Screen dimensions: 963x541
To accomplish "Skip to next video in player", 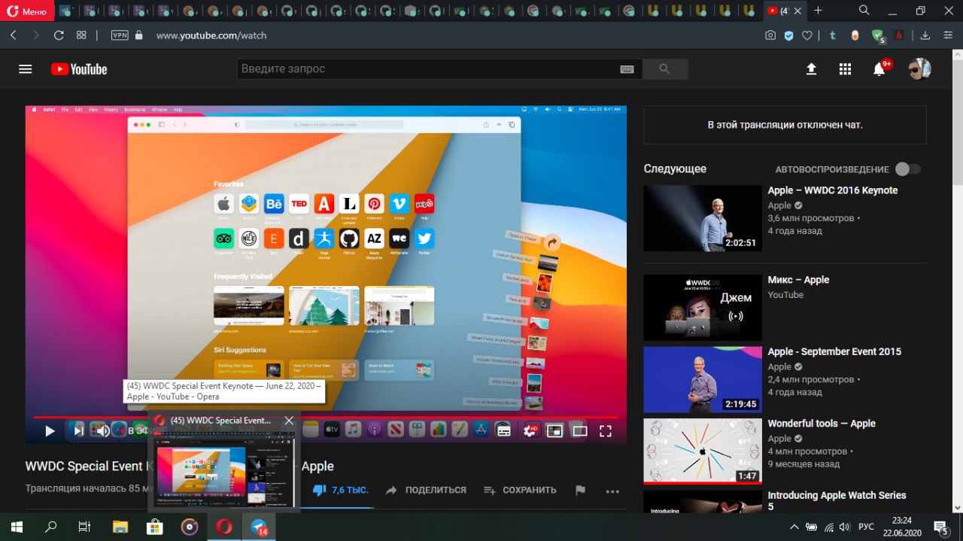I will point(78,431).
